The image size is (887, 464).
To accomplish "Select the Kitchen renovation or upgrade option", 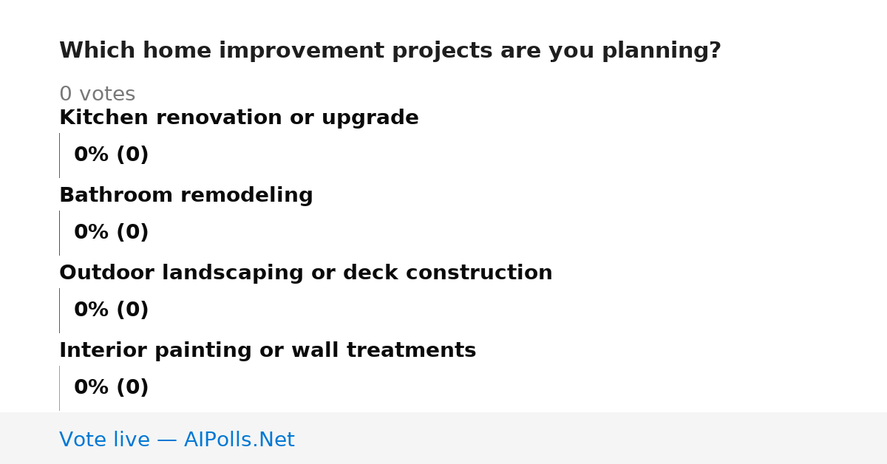I will [x=239, y=118].
